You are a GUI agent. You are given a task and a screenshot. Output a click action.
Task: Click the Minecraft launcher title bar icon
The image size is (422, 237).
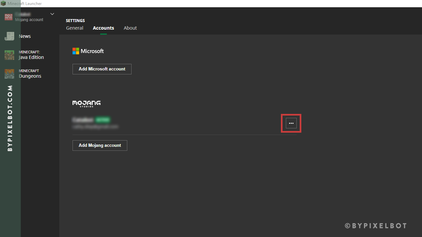tap(3, 3)
